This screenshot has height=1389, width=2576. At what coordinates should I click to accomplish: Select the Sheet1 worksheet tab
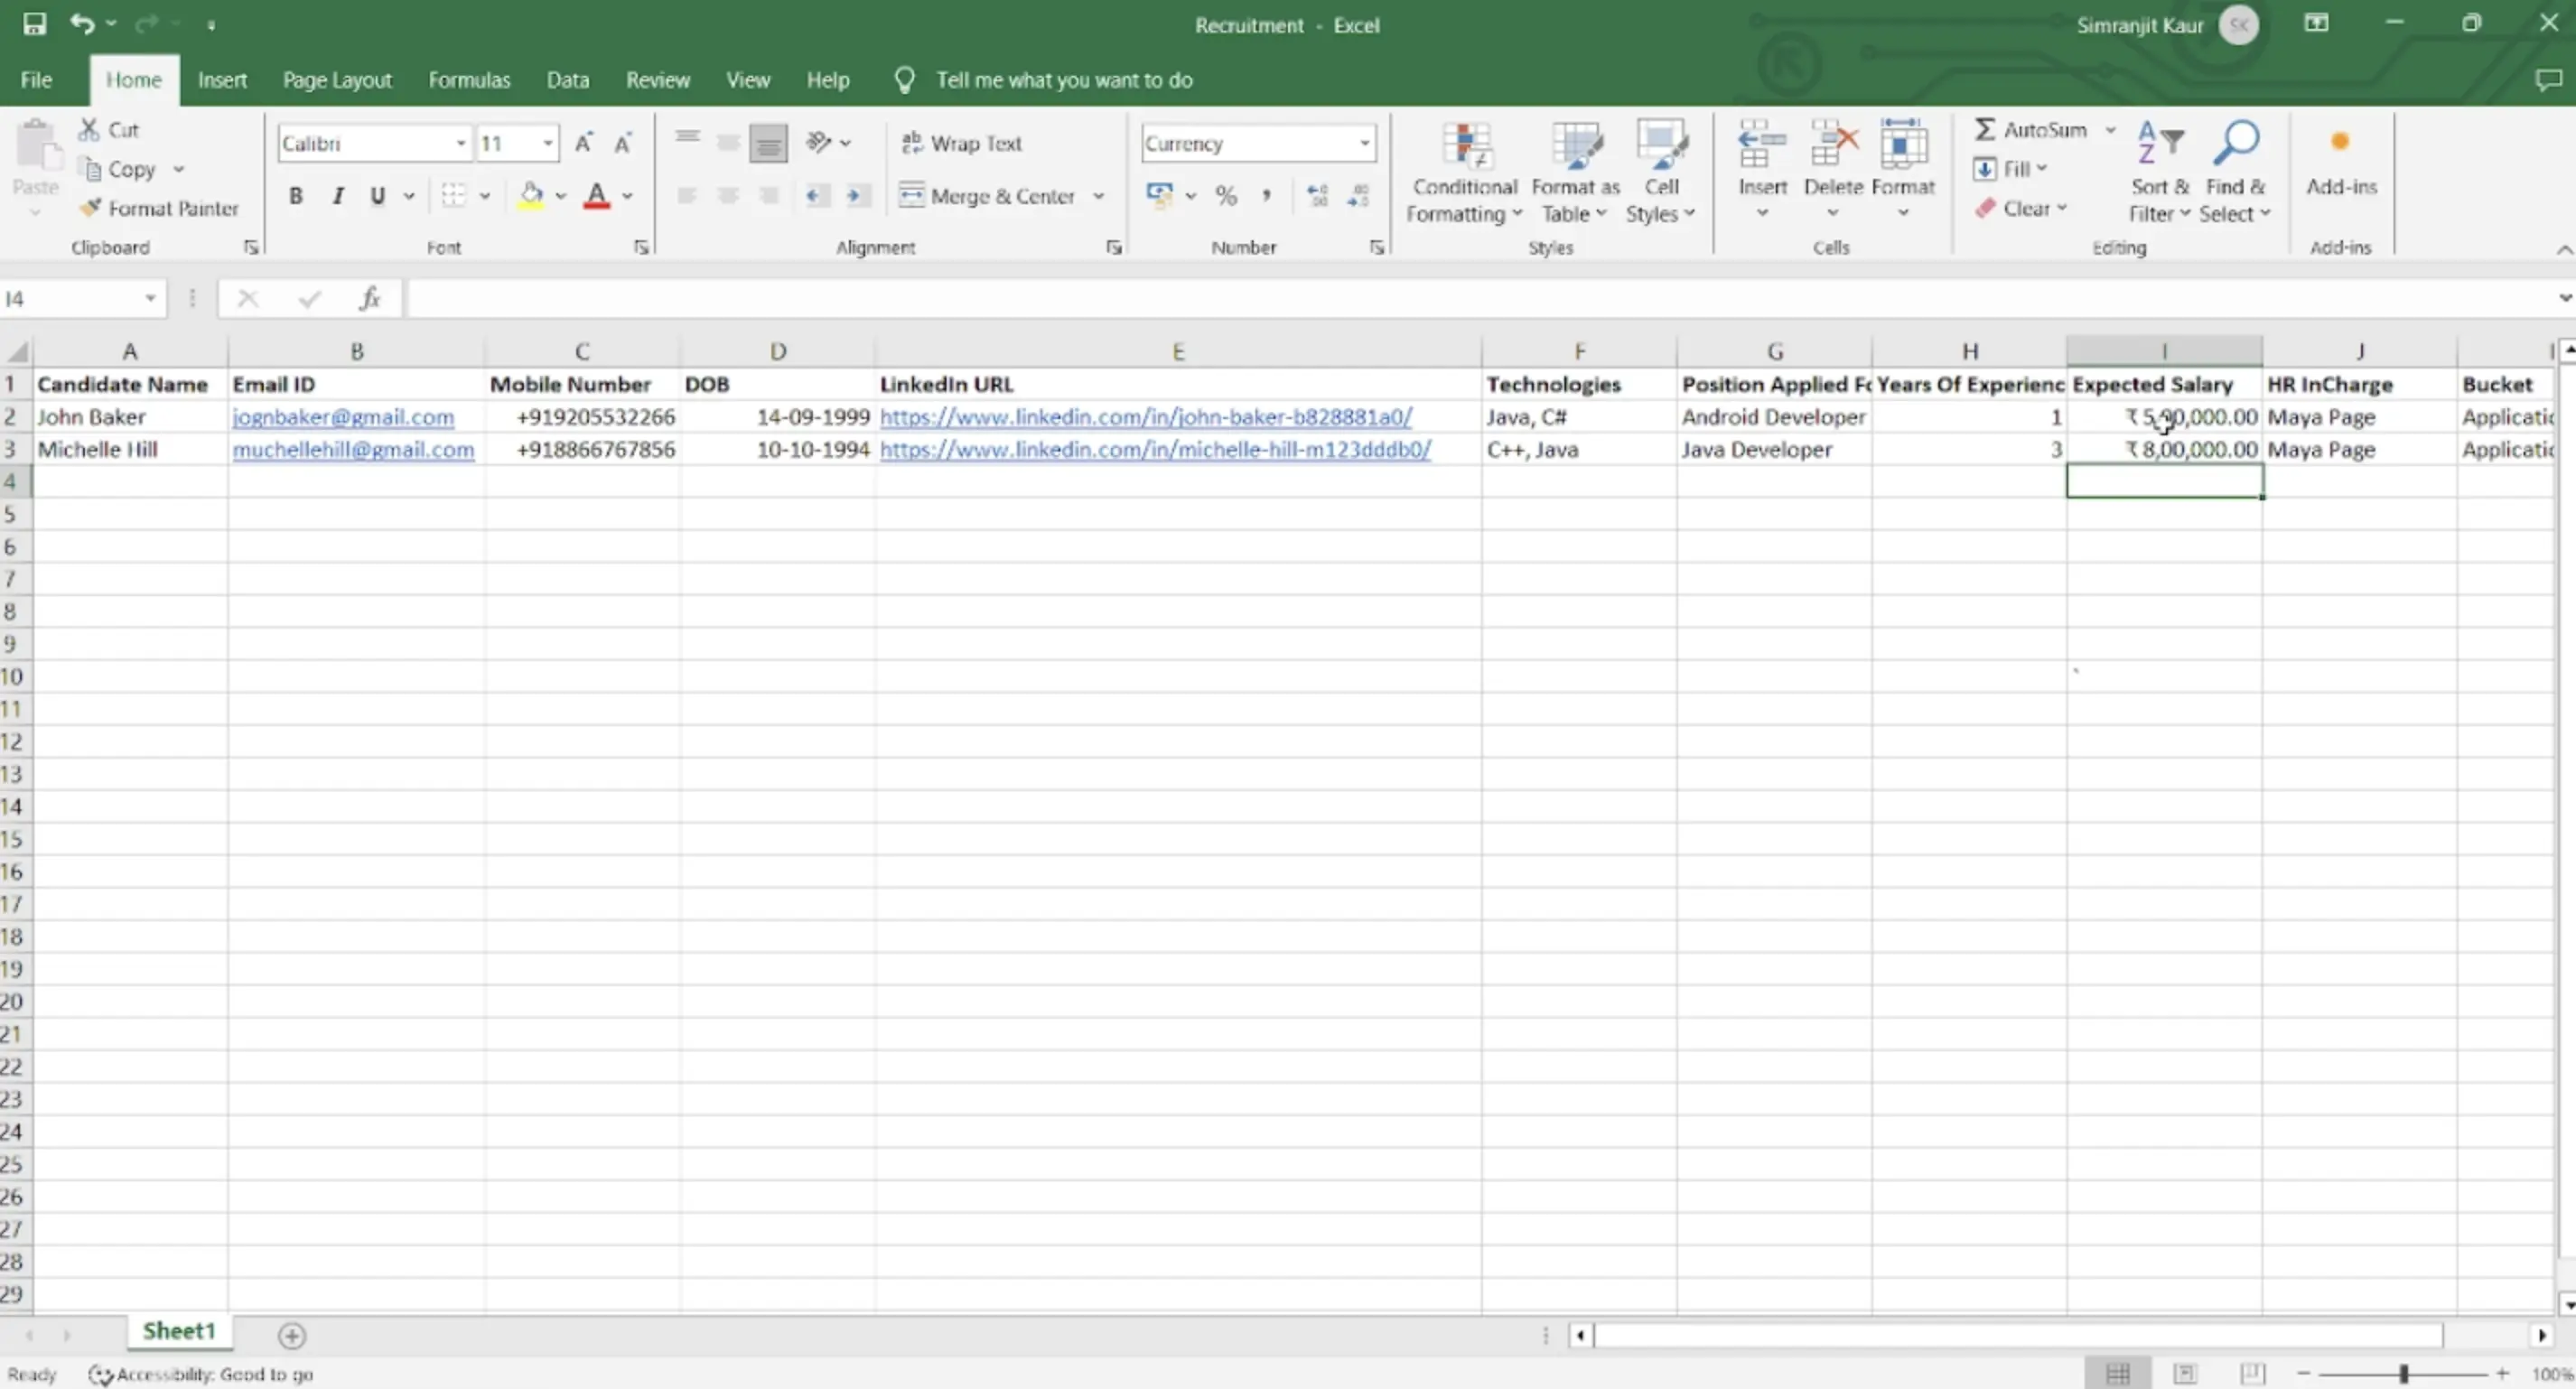click(179, 1331)
